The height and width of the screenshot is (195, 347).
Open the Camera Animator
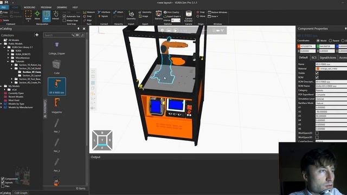pos(189,16)
